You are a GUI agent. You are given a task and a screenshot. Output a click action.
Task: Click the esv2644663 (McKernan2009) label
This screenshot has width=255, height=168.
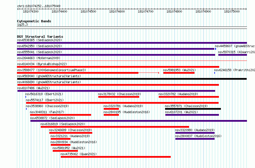tap(39, 58)
